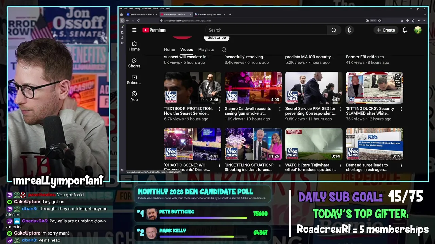Image resolution: width=435 pixels, height=244 pixels.
Task: Open the History menu
Action: click(137, 8)
